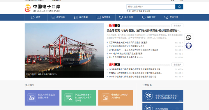Open the 2025-12-24 成交公告 notice
The width and height of the screenshot is (209, 110).
point(134,69)
